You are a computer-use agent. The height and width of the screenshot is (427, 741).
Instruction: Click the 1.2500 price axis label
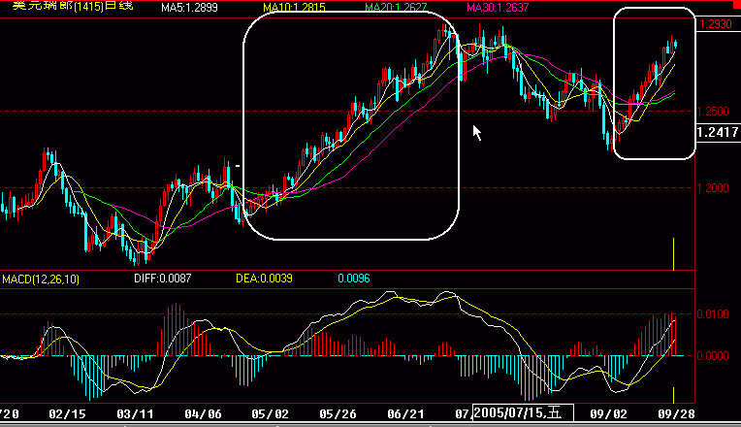tap(714, 112)
